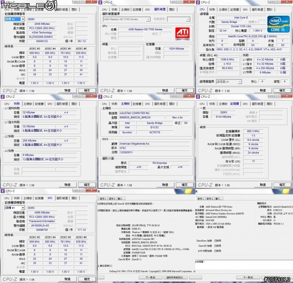The image size is (293, 283).
Task: Click the L3 cache size field 6 MBytes in Cache window
Action: pyautogui.click(x=38, y=155)
